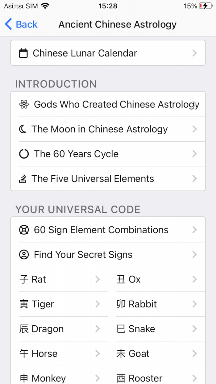Expand the Rat zodiac sign entry
This screenshot has width=216, height=384.
tap(98, 279)
